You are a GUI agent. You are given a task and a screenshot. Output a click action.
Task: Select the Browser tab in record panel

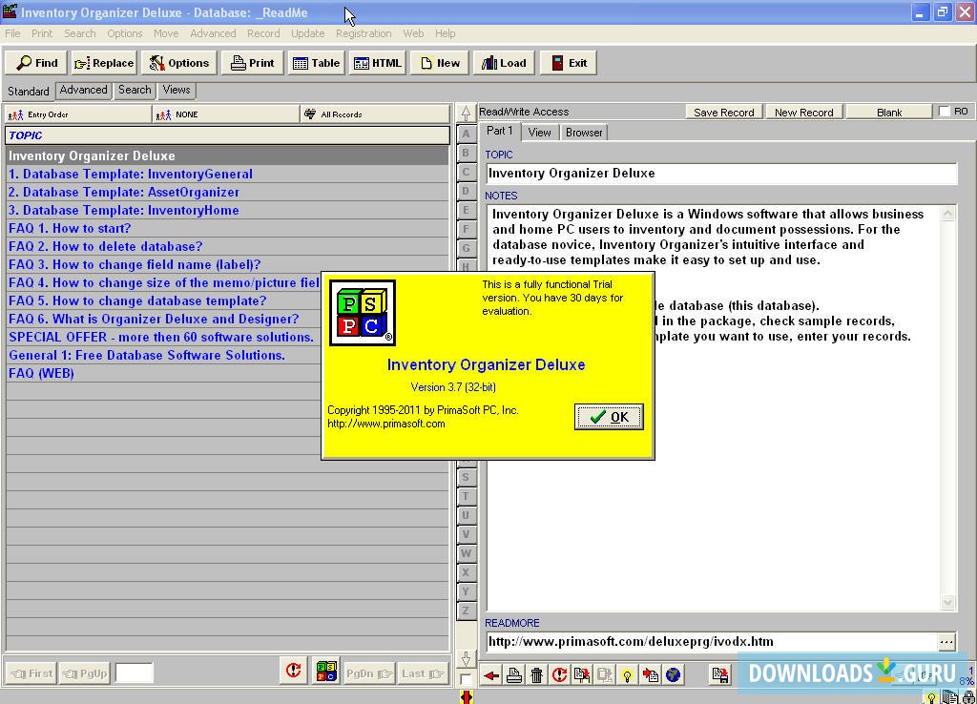pyautogui.click(x=584, y=133)
